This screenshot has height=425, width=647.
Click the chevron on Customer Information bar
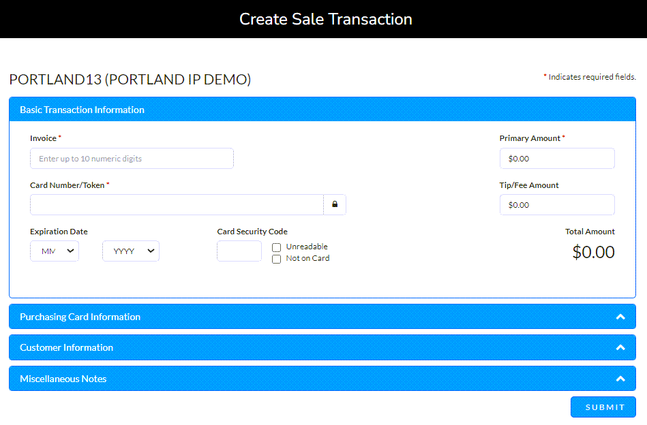[x=621, y=347]
